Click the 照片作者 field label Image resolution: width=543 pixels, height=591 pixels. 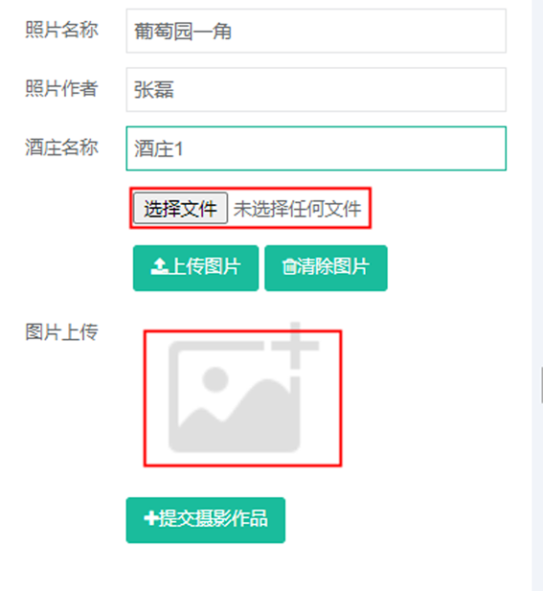pyautogui.click(x=62, y=88)
